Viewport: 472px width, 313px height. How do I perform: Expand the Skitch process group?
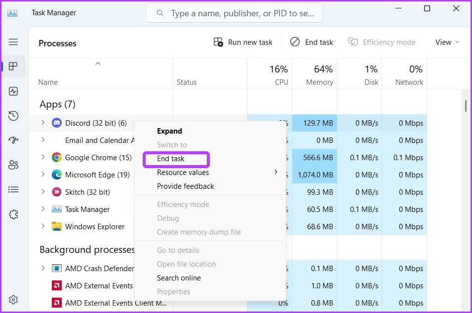pyautogui.click(x=43, y=192)
